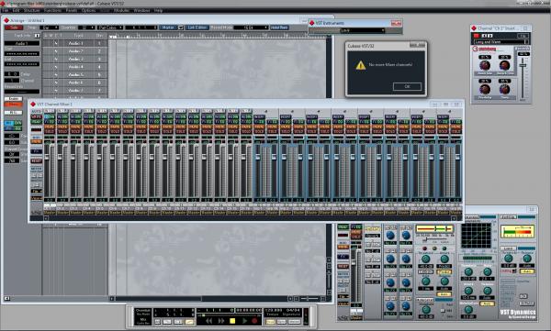Image resolution: width=551 pixels, height=331 pixels.
Task: Open the Part Color dropdown
Action: pos(110,28)
